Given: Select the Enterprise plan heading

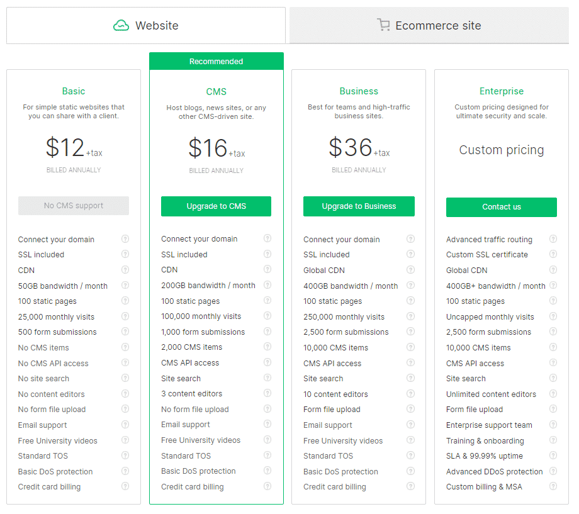Looking at the screenshot, I should tap(501, 91).
